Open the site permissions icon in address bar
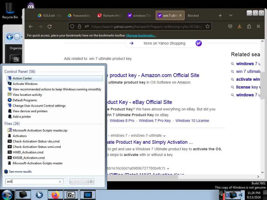267x200 pixels. 87,26
